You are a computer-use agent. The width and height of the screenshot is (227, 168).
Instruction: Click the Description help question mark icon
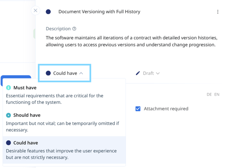click(74, 29)
